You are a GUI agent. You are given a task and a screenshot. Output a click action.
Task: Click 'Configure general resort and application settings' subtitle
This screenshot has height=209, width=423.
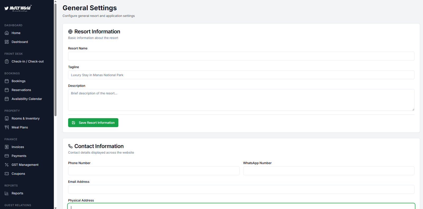point(99,16)
